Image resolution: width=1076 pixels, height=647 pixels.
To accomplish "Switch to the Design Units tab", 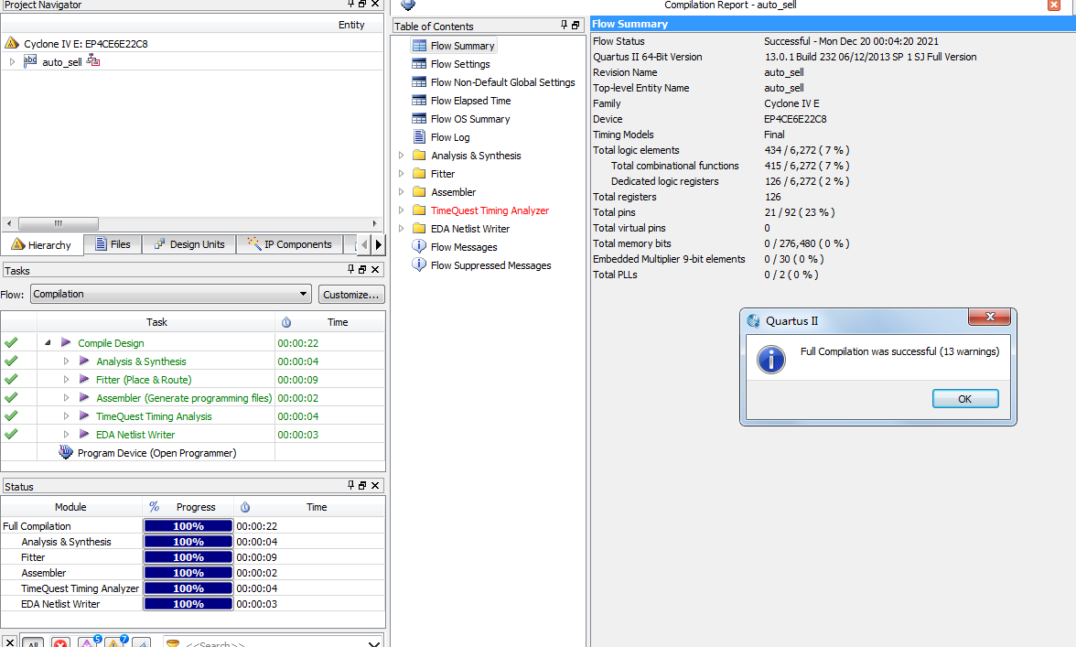I will [189, 244].
